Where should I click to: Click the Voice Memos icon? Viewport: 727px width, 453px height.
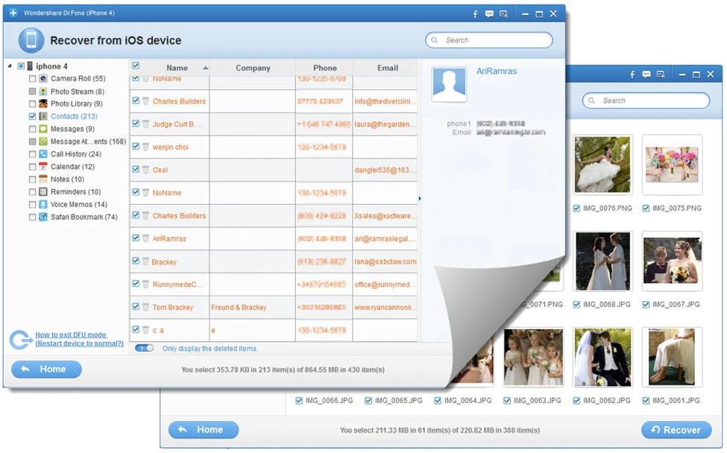(43, 205)
